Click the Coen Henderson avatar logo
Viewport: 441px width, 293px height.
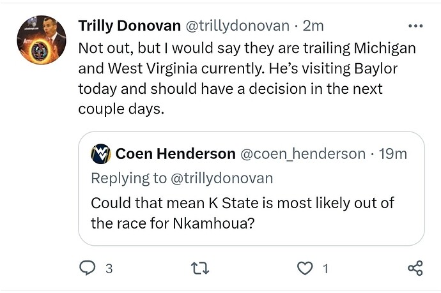(100, 154)
